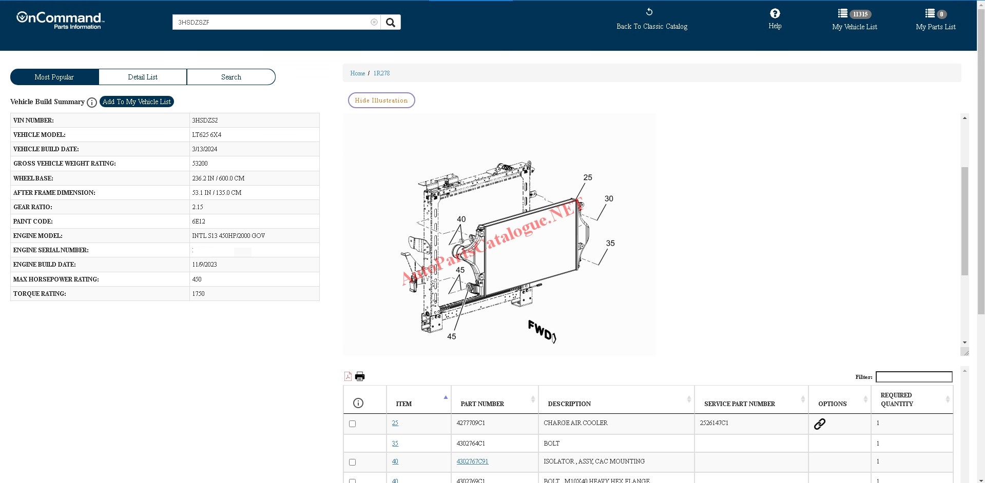Clear the search field with X icon
The height and width of the screenshot is (483, 985).
374,22
